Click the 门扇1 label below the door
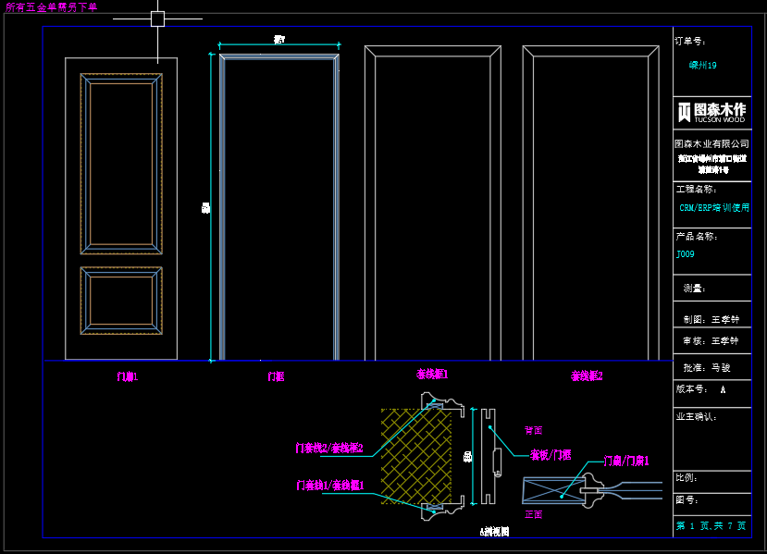Screen dimensions: 767x554 (127, 376)
